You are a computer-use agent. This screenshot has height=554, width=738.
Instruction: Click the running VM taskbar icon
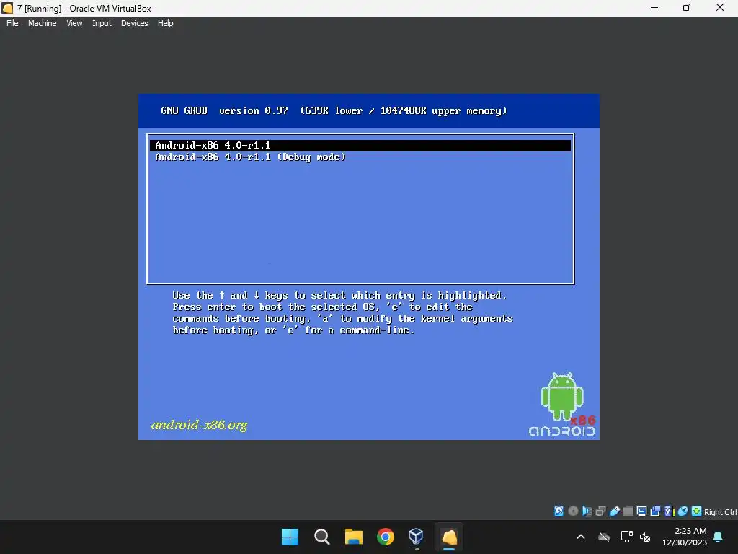(x=449, y=537)
